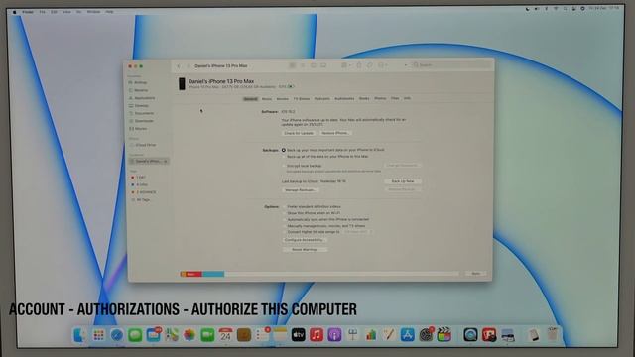Viewport: 635px width, 357px height.
Task: Open Maps from the Dock
Action: click(x=172, y=335)
